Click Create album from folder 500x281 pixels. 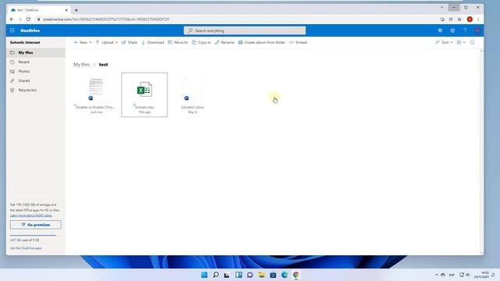pyautogui.click(x=262, y=42)
